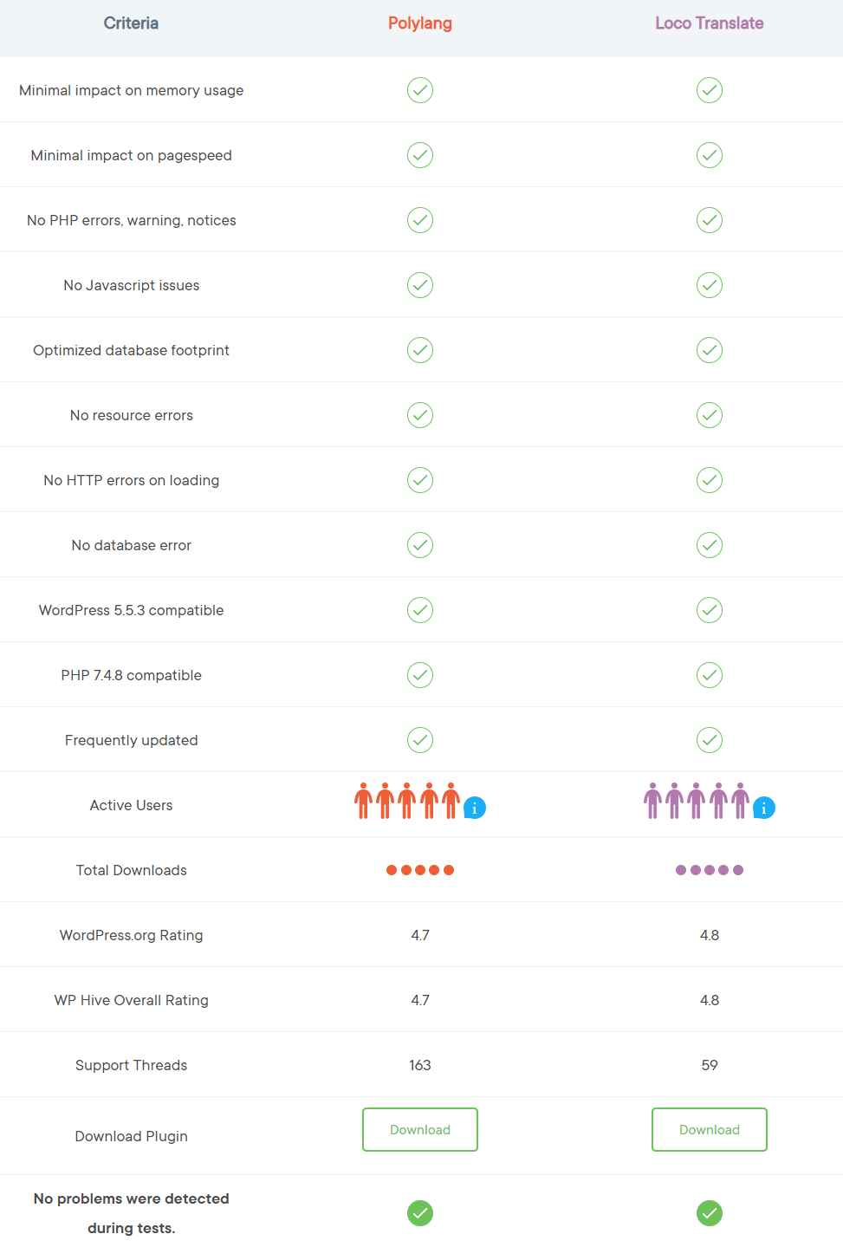The height and width of the screenshot is (1247, 843).
Task: Click the green checkmark for Polylang memory usage
Action: point(420,90)
